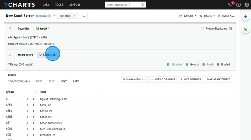Click the plus icon for AAPL
This screenshot has width=251, height=140.
point(33,105)
